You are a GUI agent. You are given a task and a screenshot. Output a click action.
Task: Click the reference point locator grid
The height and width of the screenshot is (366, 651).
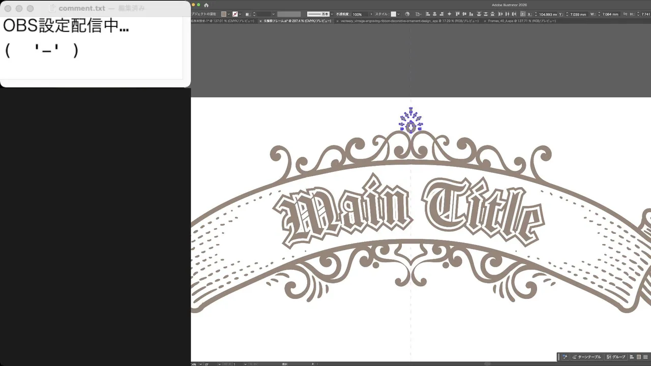click(x=522, y=14)
